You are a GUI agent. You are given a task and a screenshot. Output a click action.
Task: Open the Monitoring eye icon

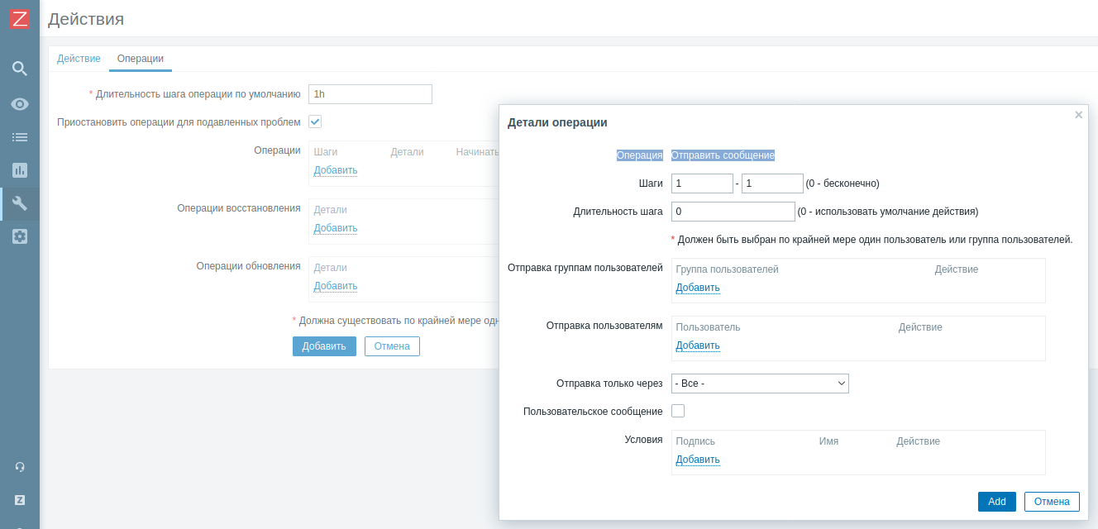tap(19, 103)
